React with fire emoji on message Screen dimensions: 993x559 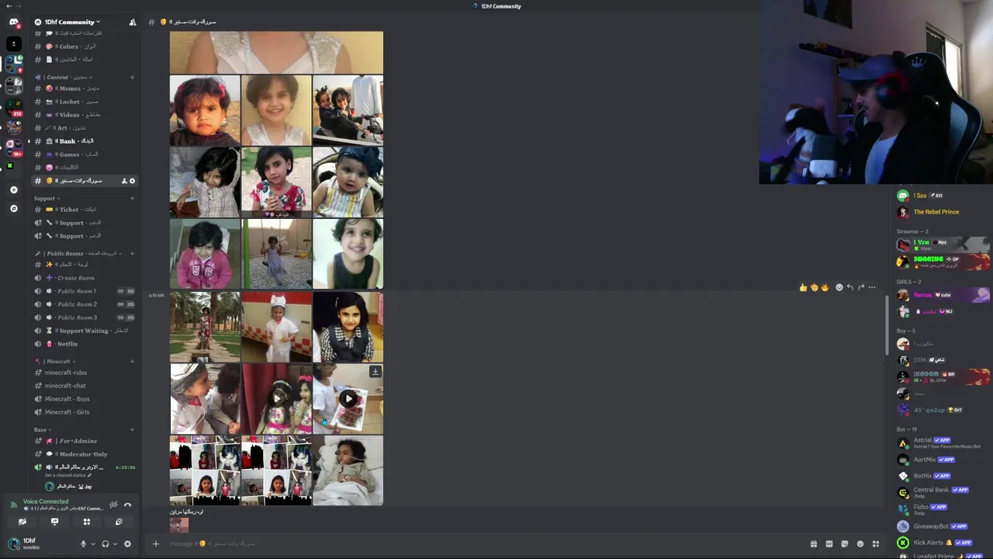(825, 287)
